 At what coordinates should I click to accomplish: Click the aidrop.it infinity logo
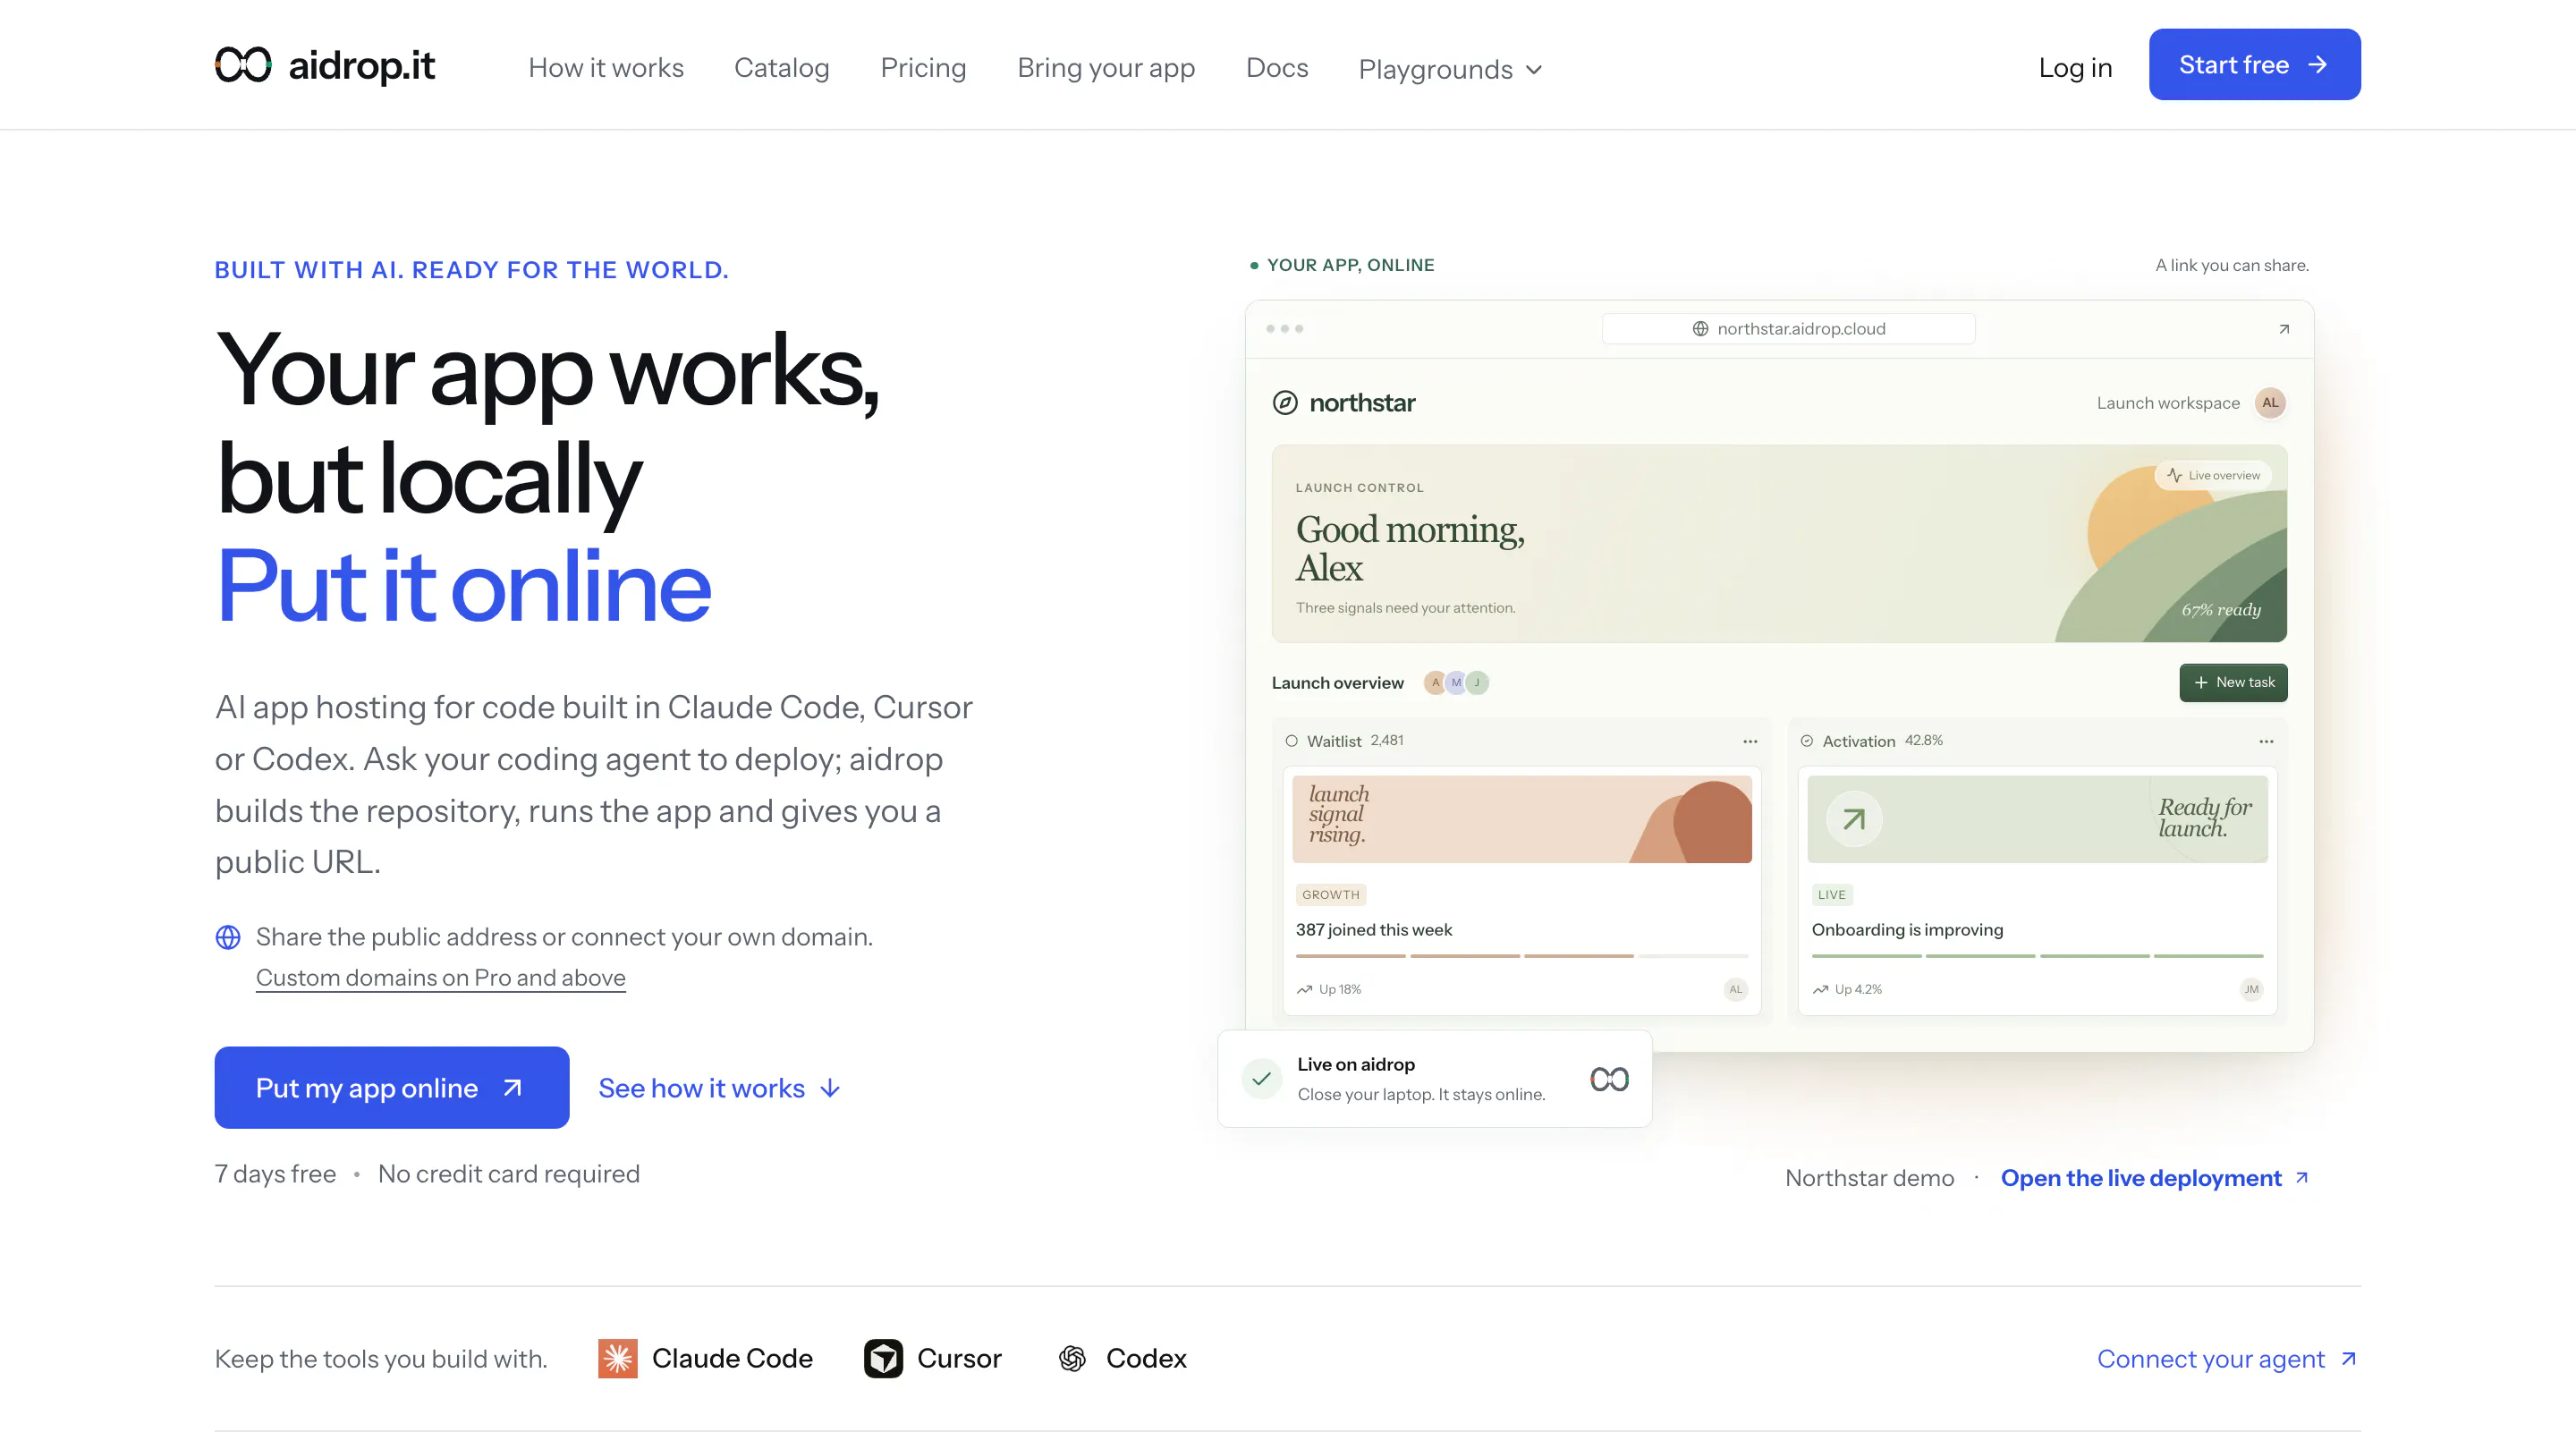coord(243,65)
